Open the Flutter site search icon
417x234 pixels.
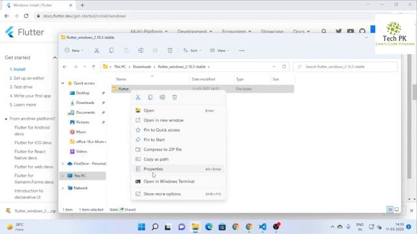pos(324,31)
